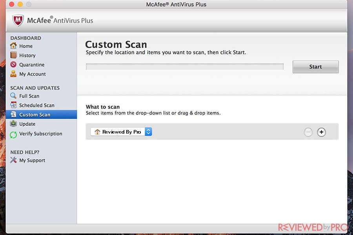View My Account page
This screenshot has height=235, width=353.
(33, 74)
